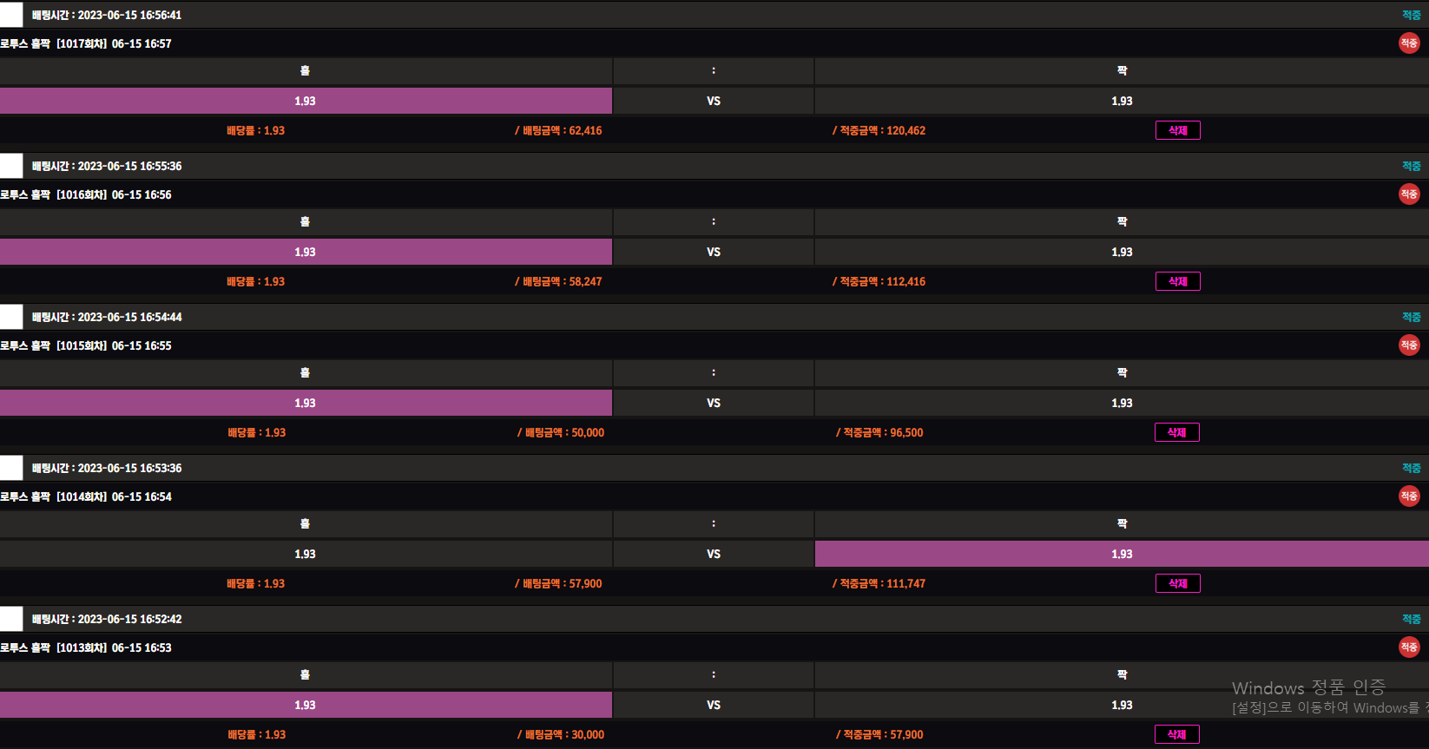Click red 적중 badge for round 1017
Screen dimensions: 1429x749
pyautogui.click(x=1409, y=43)
